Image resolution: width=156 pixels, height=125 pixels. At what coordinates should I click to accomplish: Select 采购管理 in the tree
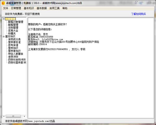13,28
